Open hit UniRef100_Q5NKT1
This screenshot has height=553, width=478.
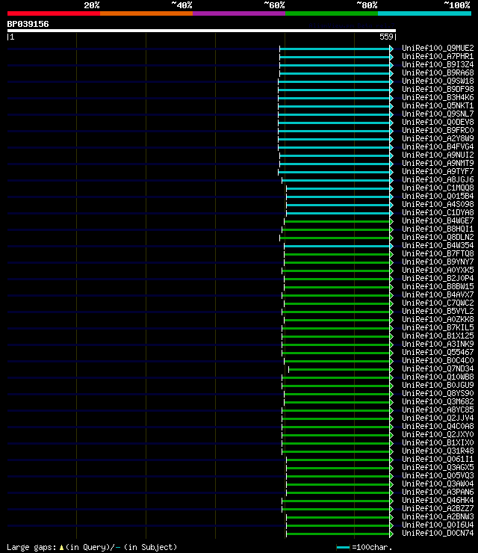point(438,105)
